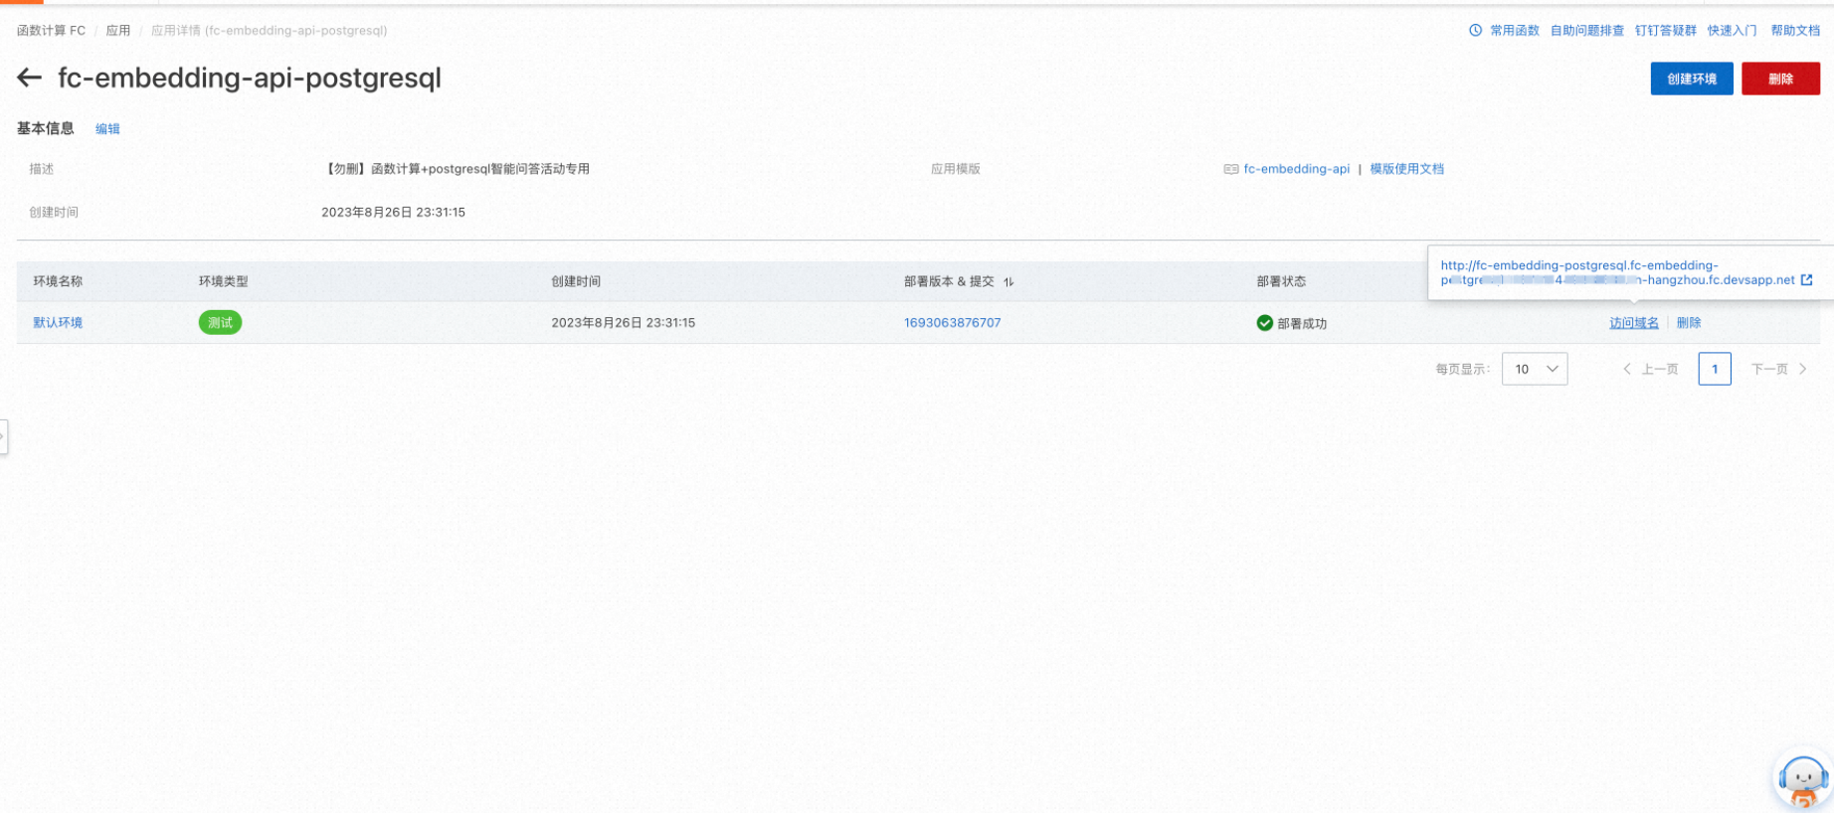Click the 部署状态 column header
This screenshot has width=1834, height=813.
[x=1281, y=282]
